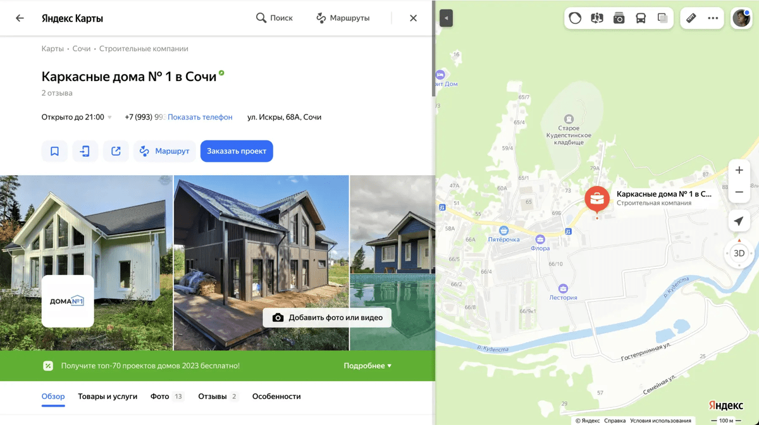The width and height of the screenshot is (759, 425).
Task: Toggle the traffic layer circle icon
Action: click(575, 18)
